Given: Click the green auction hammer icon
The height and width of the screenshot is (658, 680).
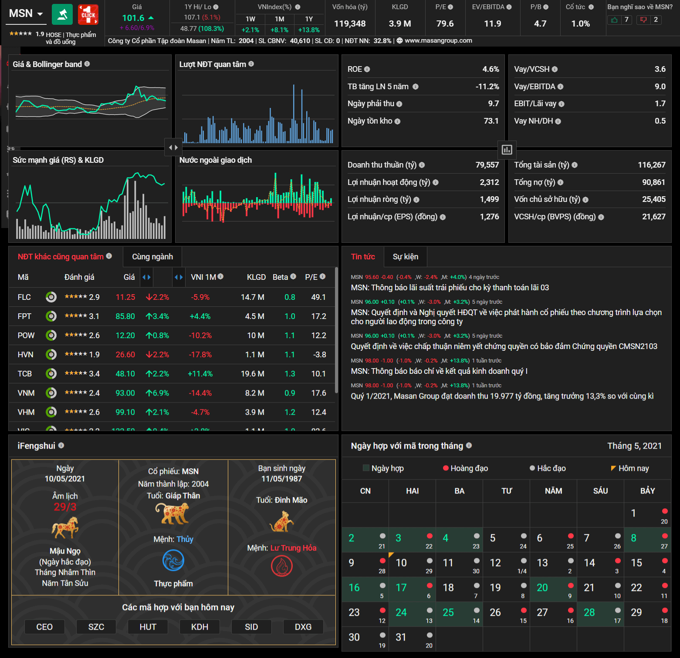Looking at the screenshot, I should pos(62,14).
